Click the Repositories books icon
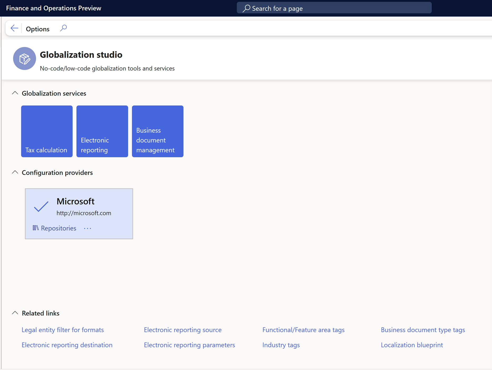The image size is (492, 370). (x=35, y=228)
